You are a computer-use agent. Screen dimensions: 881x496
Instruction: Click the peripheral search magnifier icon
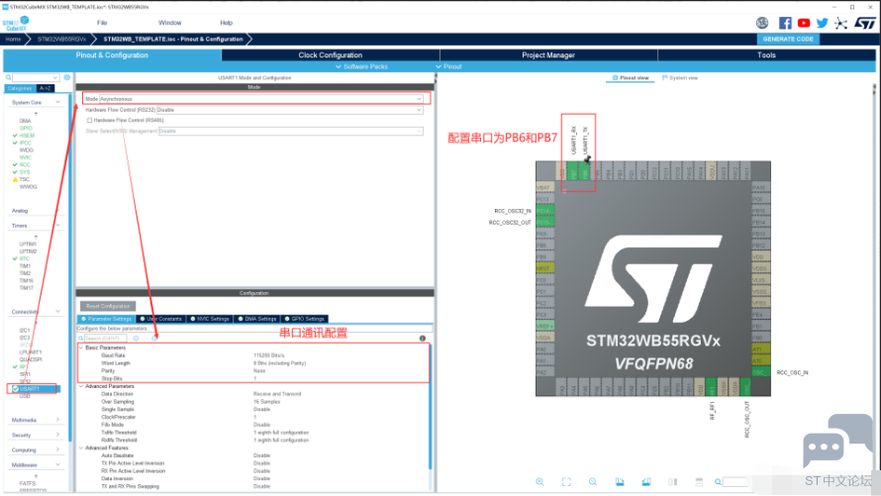coord(9,77)
